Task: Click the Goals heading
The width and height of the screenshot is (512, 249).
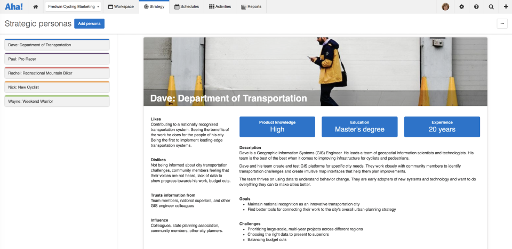Action: pyautogui.click(x=245, y=199)
